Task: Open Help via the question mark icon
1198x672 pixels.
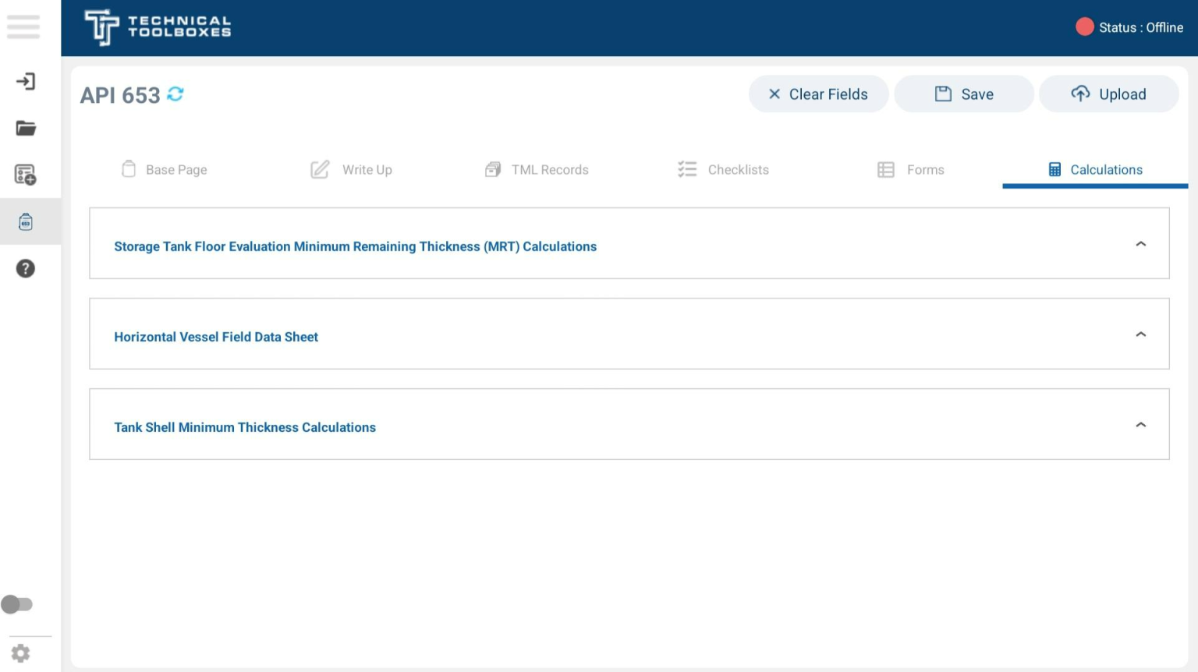Action: [x=26, y=268]
